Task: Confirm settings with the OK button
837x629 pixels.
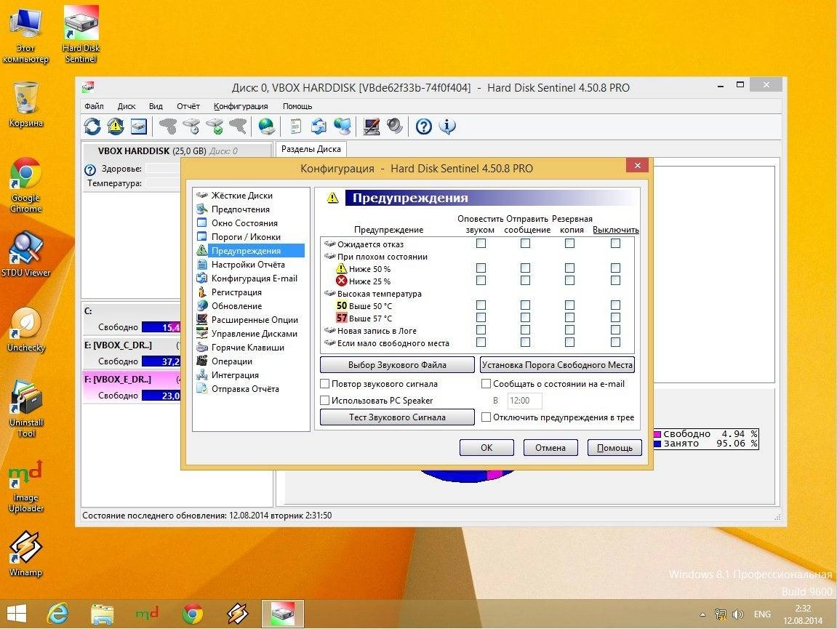Action: click(486, 447)
